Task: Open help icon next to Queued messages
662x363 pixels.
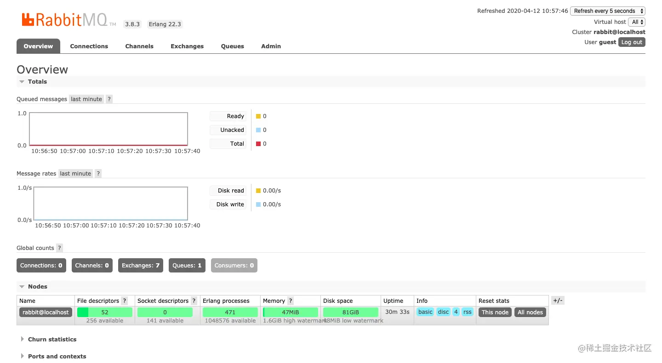Action: (109, 99)
